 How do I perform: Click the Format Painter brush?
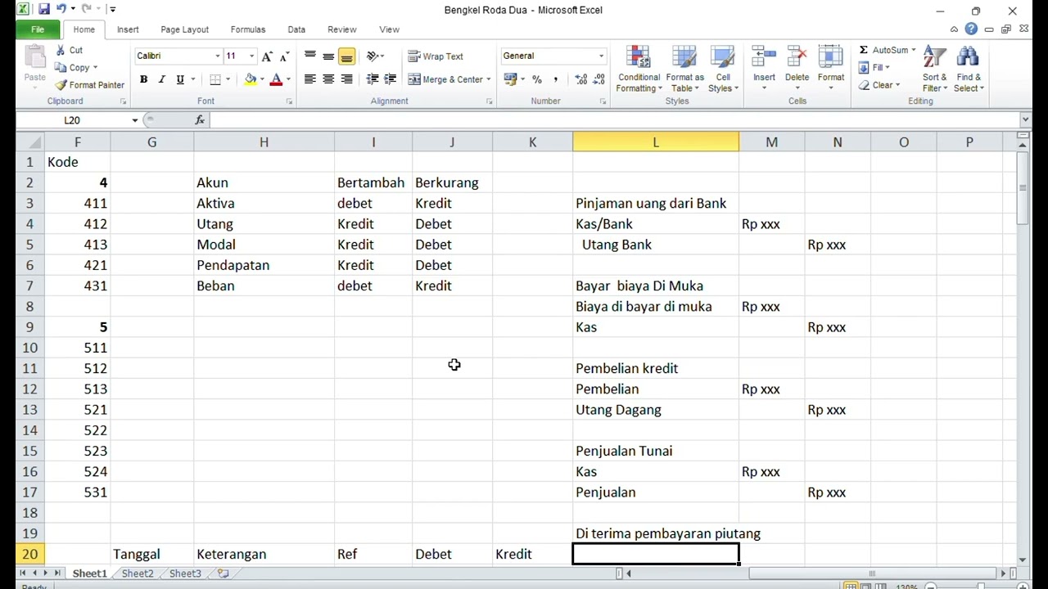click(89, 85)
